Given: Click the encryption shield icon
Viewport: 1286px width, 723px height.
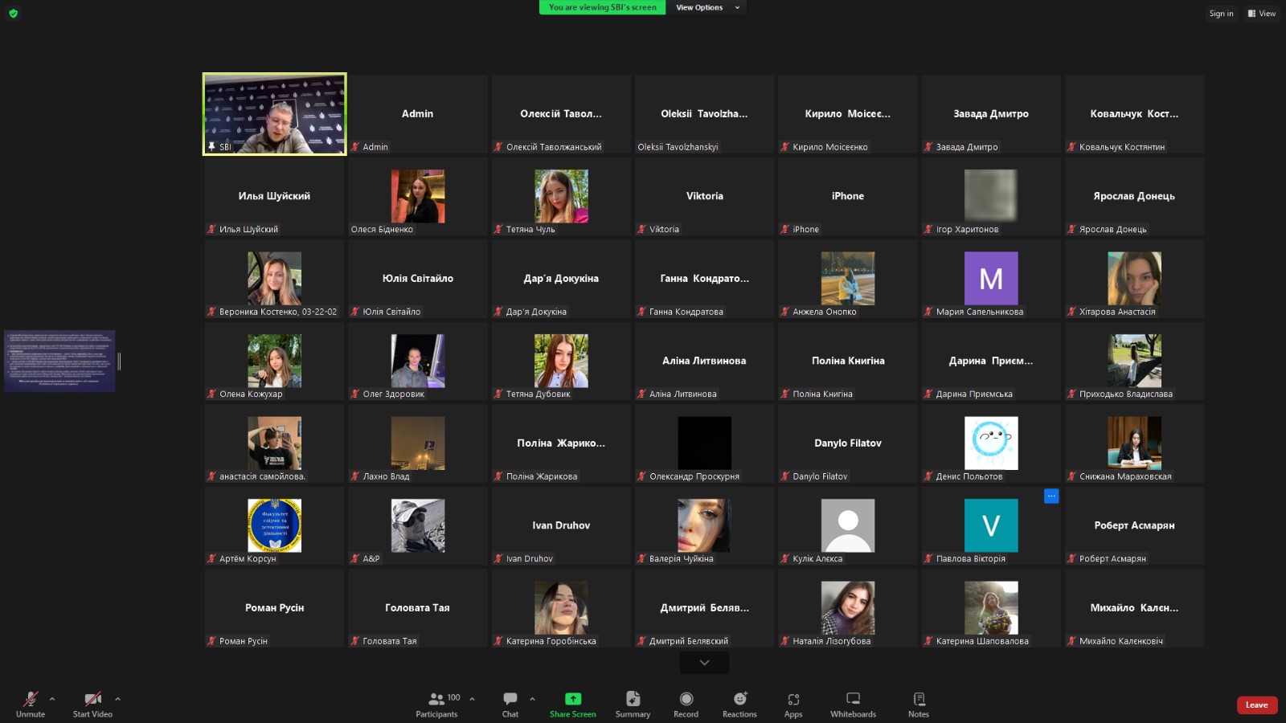Looking at the screenshot, I should 13,13.
